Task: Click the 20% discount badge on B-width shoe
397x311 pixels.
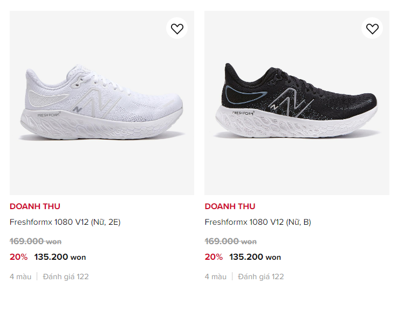Action: click(x=214, y=257)
